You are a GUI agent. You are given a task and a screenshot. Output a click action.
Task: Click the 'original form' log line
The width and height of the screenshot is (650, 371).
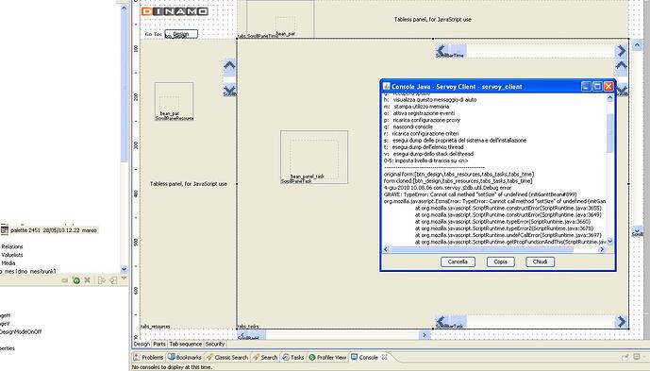pos(458,175)
